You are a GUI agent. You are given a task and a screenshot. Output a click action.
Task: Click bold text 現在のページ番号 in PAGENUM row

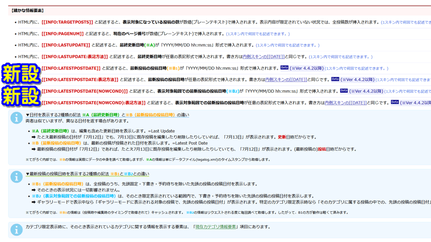(129, 33)
